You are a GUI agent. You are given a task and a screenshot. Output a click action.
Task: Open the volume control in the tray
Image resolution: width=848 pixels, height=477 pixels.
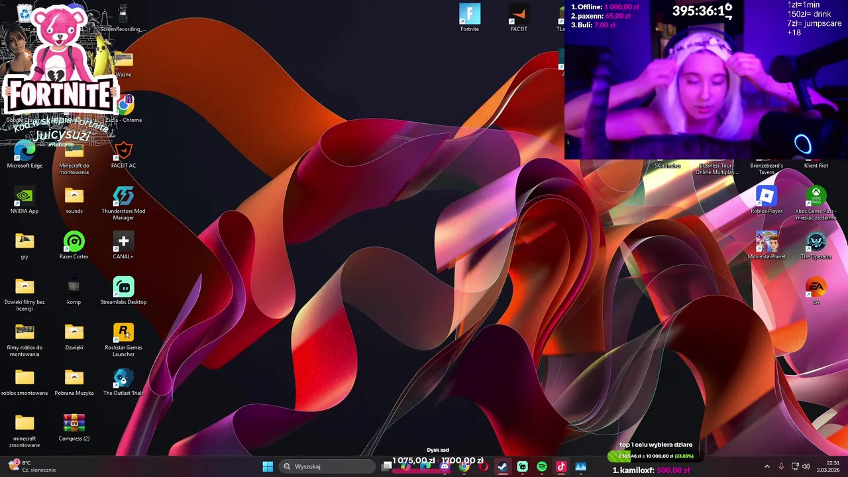(806, 466)
